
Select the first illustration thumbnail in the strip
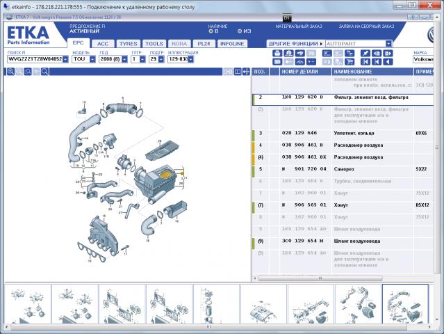click(28, 304)
